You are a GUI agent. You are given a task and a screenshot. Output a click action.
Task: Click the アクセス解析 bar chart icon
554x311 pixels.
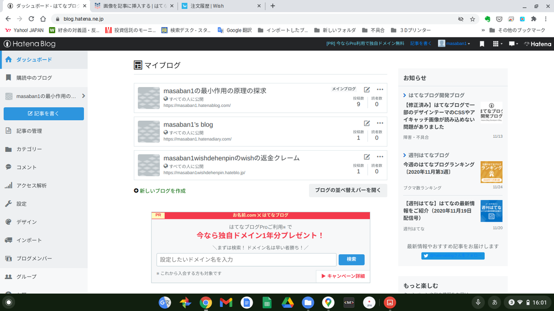pos(8,186)
